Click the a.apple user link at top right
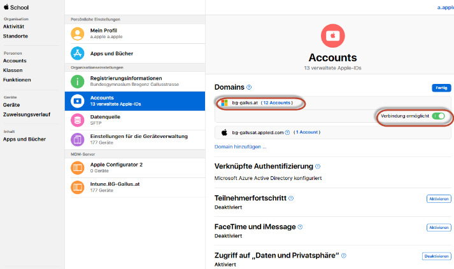Viewport: 454px width, 269px height. (x=445, y=8)
